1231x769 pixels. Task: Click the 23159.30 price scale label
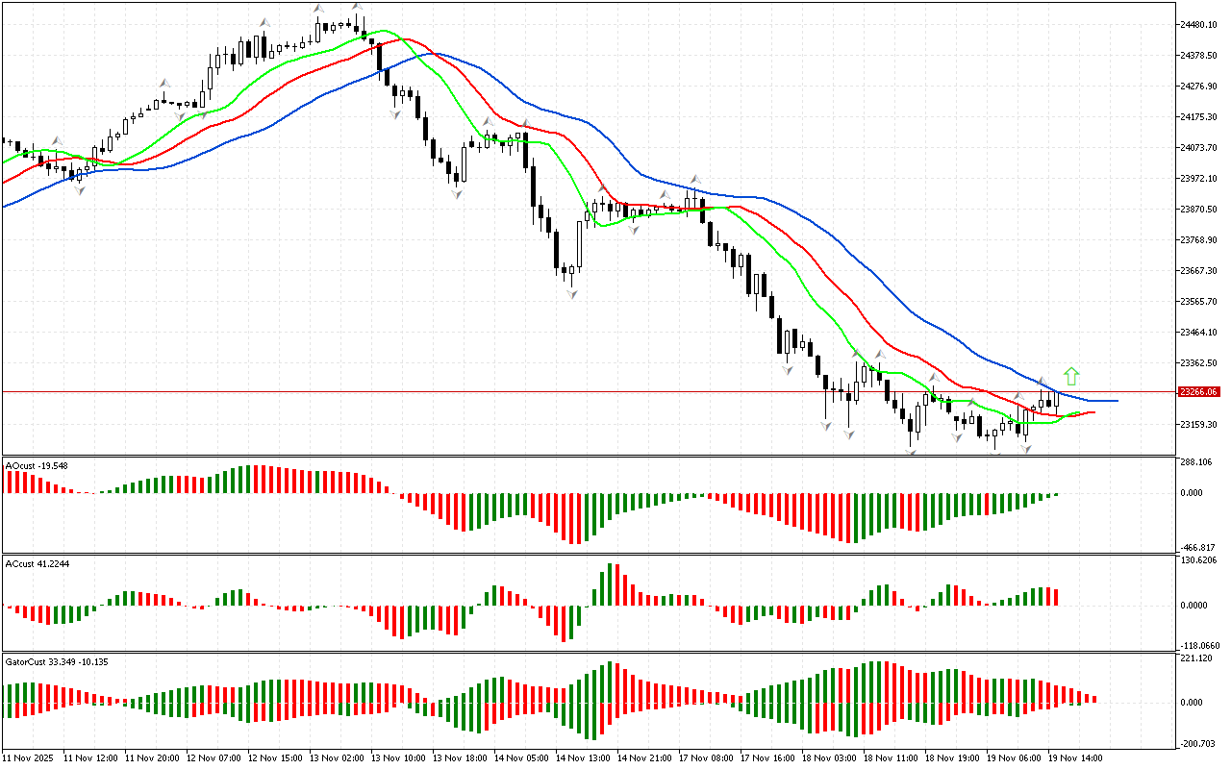pyautogui.click(x=1202, y=425)
